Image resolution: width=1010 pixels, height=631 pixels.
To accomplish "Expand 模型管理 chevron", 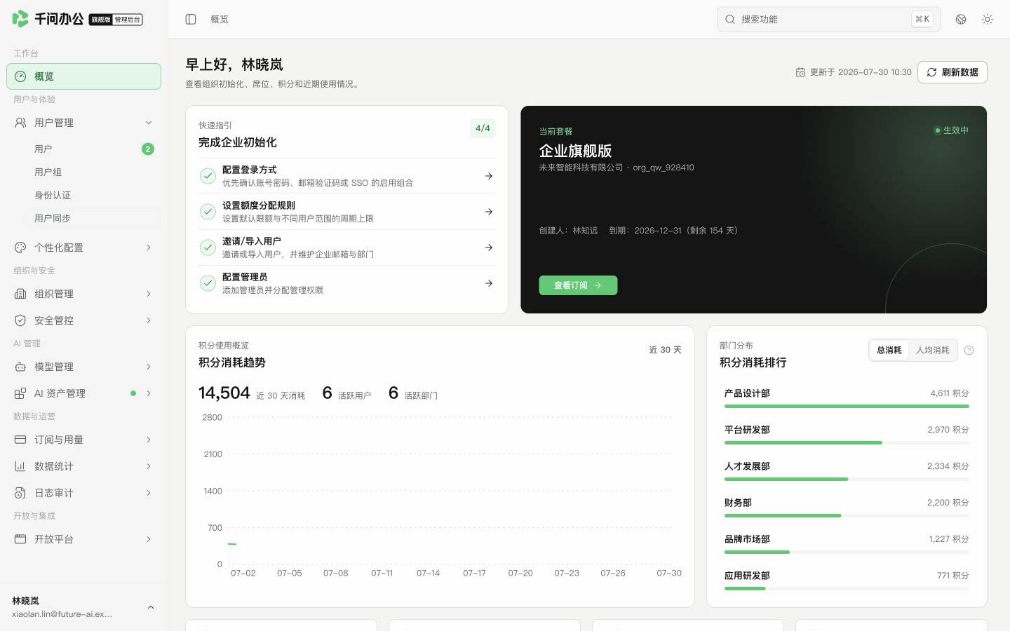I will (x=149, y=367).
